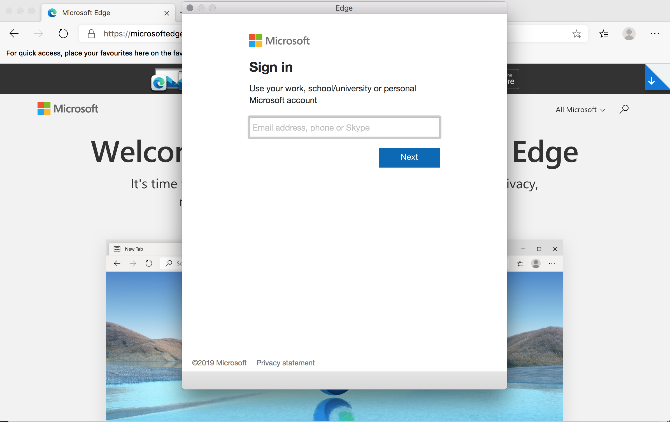Click the refresh/reload icon in toolbar
The height and width of the screenshot is (422, 670).
pyautogui.click(x=63, y=33)
